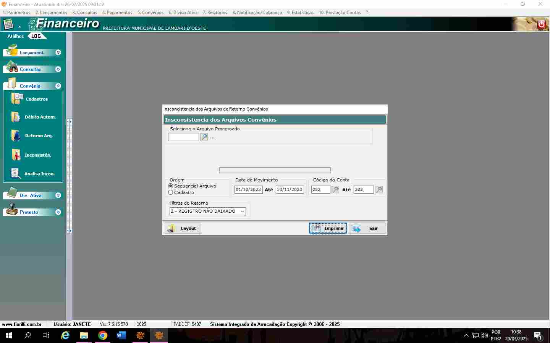
Task: Open the 5. Convênios menu
Action: coord(150,13)
